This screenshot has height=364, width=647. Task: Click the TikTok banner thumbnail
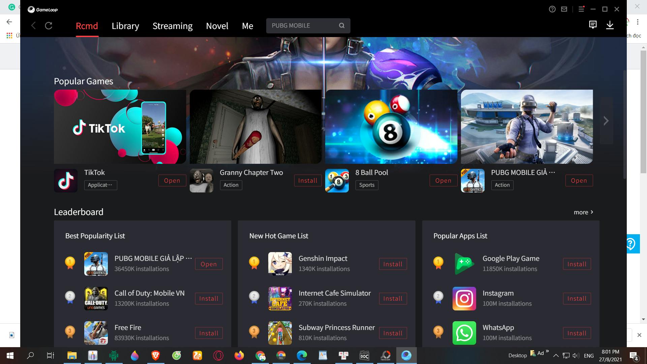[120, 127]
